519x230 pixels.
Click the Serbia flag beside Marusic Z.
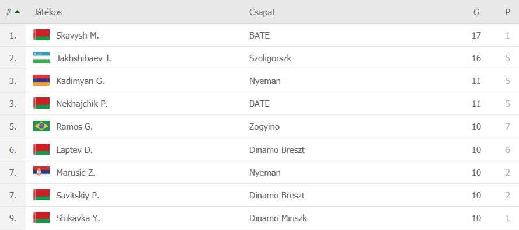[x=41, y=172]
